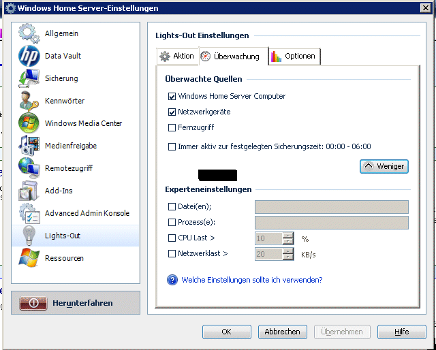This screenshot has height=350, width=436.
Task: Click the Medienfreigabe media sharing icon
Action: click(x=29, y=146)
